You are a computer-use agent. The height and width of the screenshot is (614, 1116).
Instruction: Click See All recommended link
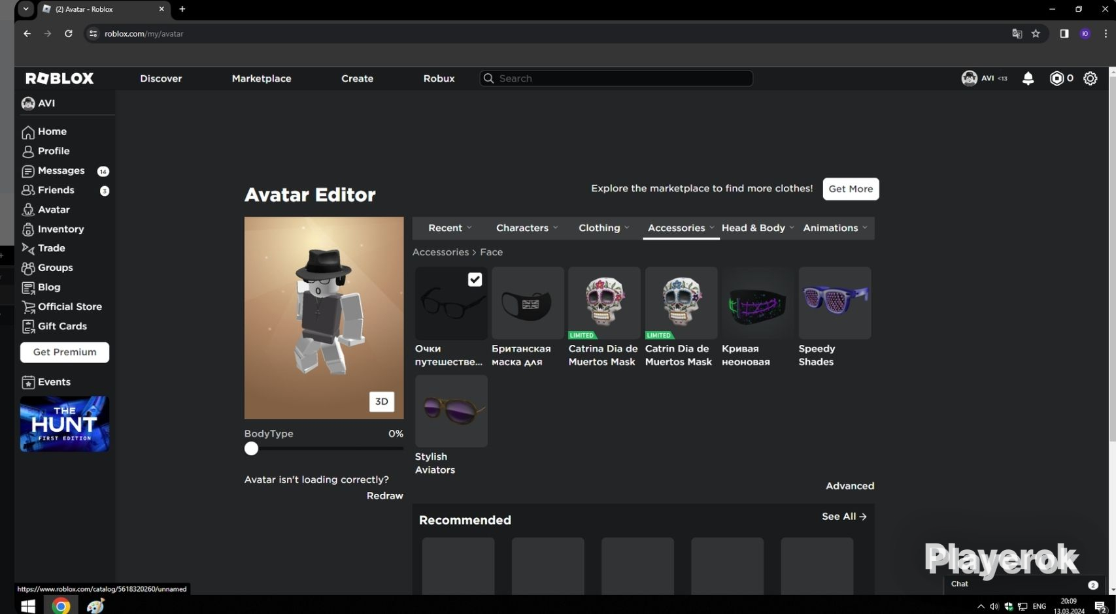coord(844,517)
